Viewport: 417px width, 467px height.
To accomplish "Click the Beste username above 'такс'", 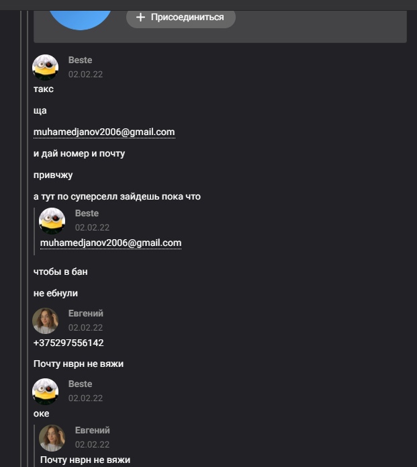I will 80,60.
